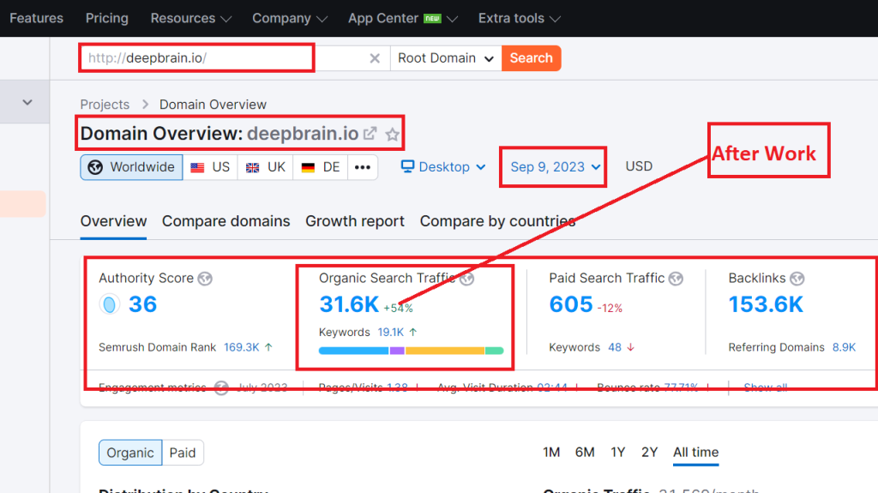Screen dimensions: 878x493
Task: Clear the domain search field
Action: [x=375, y=58]
